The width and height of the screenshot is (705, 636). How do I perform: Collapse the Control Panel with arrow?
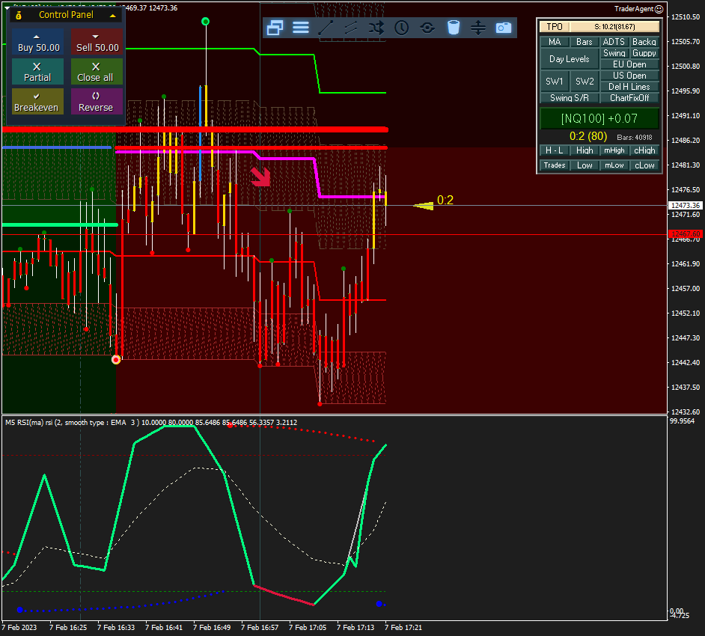pos(113,15)
